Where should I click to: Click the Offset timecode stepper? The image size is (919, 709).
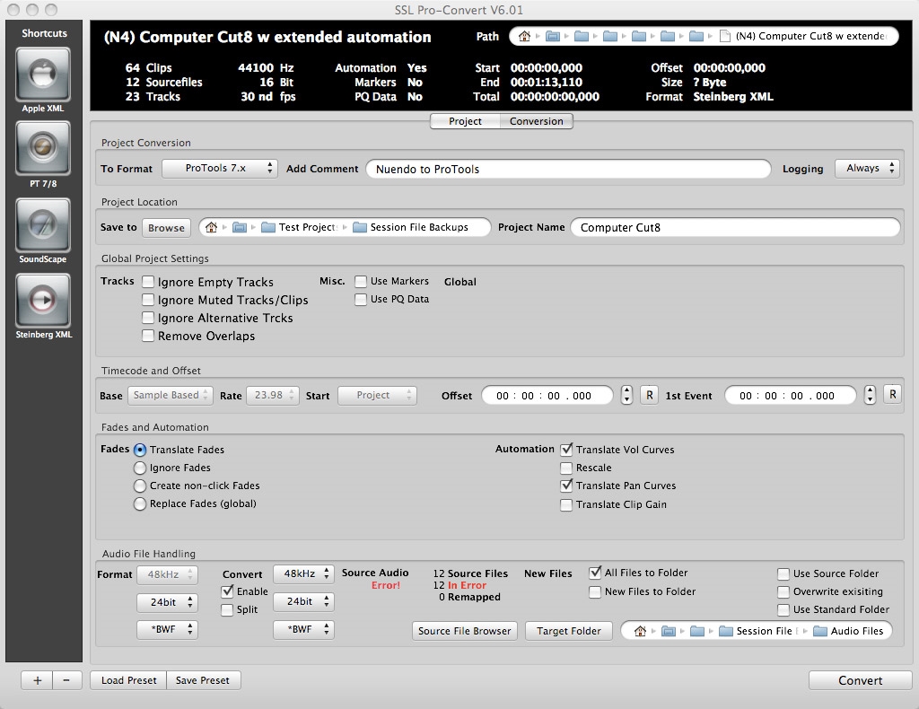coord(626,396)
